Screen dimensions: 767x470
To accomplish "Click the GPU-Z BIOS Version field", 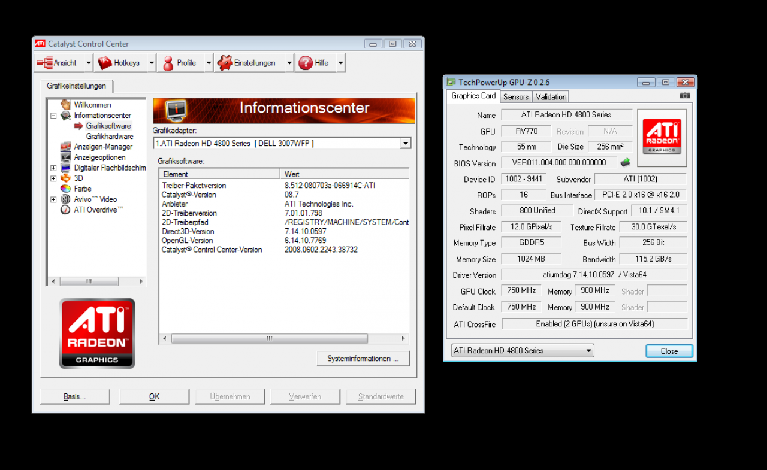I will pos(558,162).
